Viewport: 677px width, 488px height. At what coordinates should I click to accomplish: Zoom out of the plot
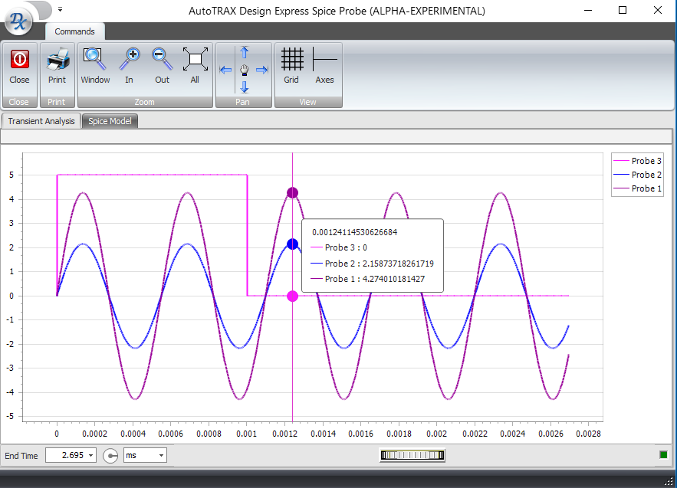[162, 60]
